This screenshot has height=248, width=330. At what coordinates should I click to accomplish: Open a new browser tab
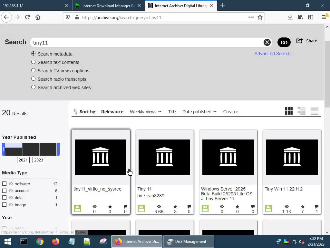pos(223,5)
